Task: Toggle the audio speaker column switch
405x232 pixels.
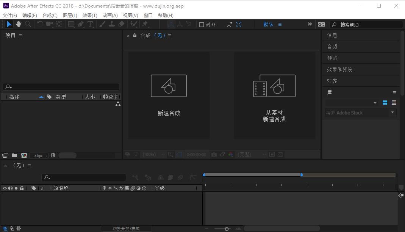Action: click(x=10, y=188)
